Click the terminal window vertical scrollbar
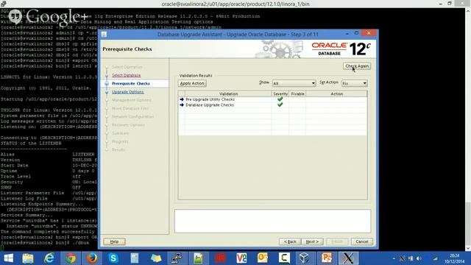Image resolution: width=471 pixels, height=265 pixels. pyautogui.click(x=468, y=130)
